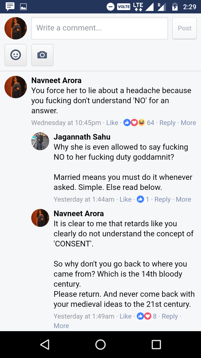Reply to the Wednesday 10:45pm comment
This screenshot has height=358, width=201.
(x=167, y=123)
